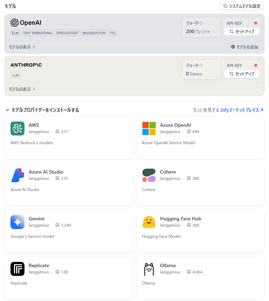This screenshot has height=301, width=269.
Task: Click the SPEECH2TEXT tag
Action: pyautogui.click(x=67, y=33)
